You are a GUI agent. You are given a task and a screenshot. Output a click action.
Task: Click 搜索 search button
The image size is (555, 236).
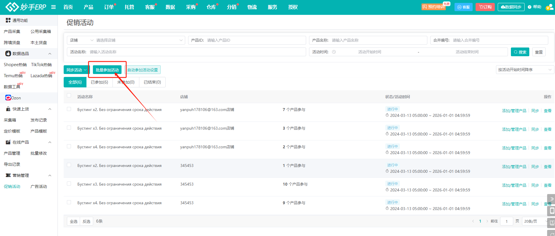click(520, 52)
